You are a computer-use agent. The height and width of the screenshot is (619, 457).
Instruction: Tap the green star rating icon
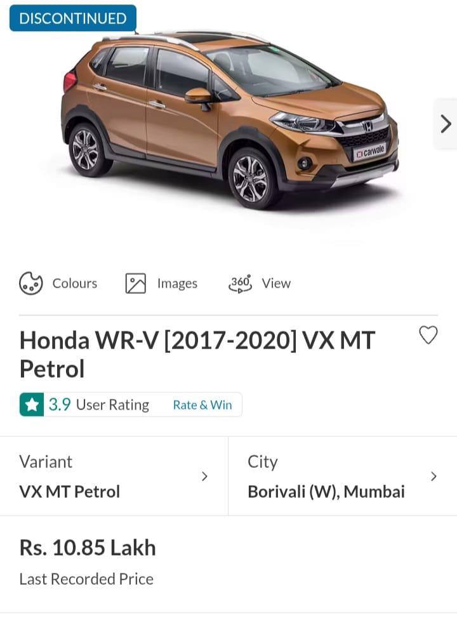[x=32, y=404]
